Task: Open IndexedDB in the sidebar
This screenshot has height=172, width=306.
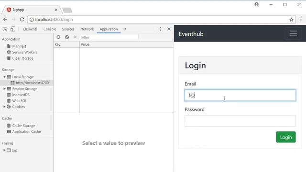Action: click(x=21, y=95)
